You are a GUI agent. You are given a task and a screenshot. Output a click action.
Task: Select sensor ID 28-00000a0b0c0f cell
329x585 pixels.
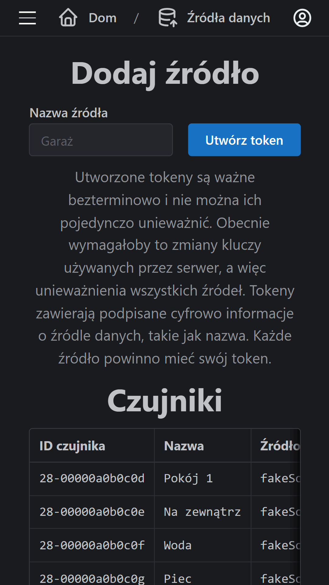92,546
